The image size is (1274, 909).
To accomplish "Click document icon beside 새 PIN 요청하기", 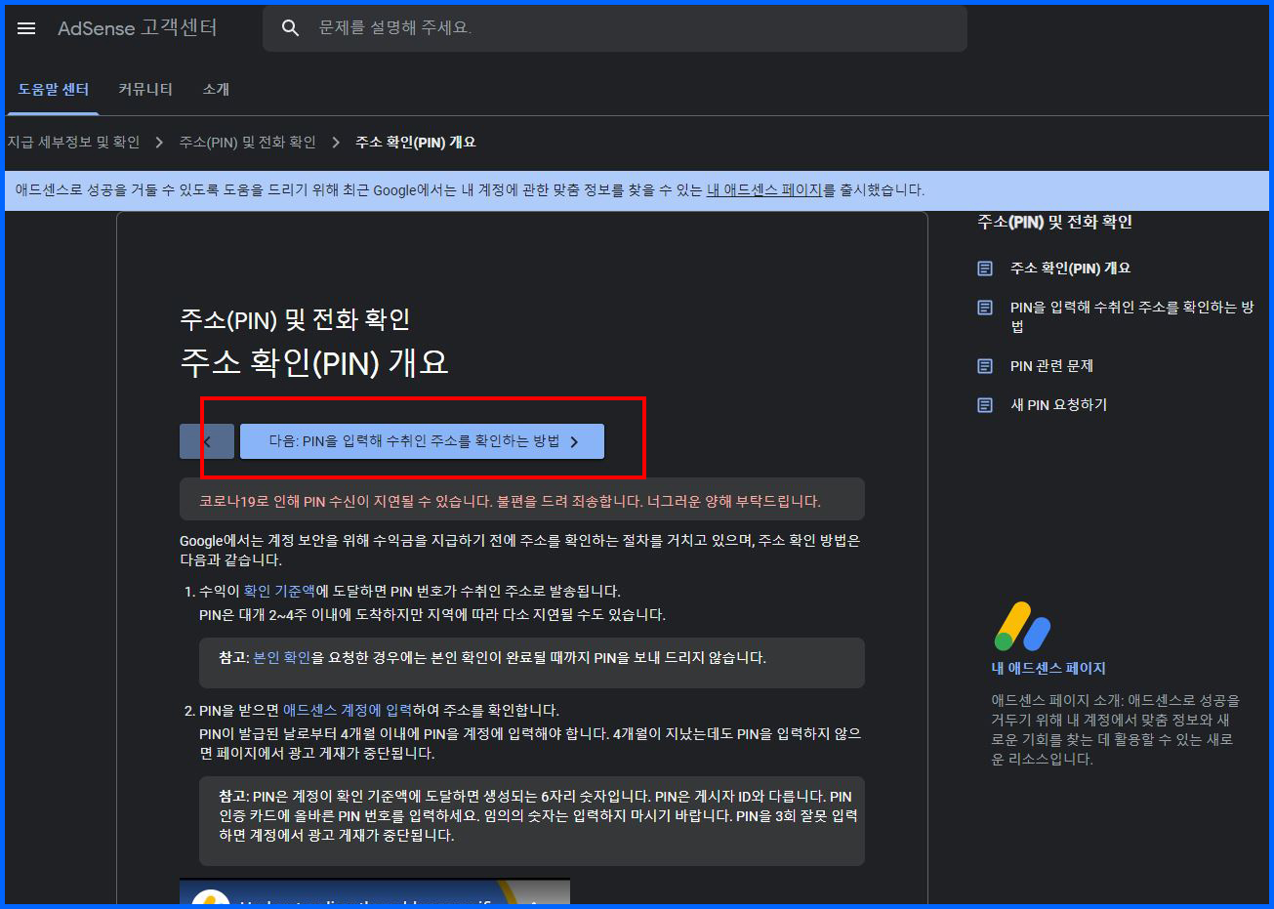I will click(985, 405).
